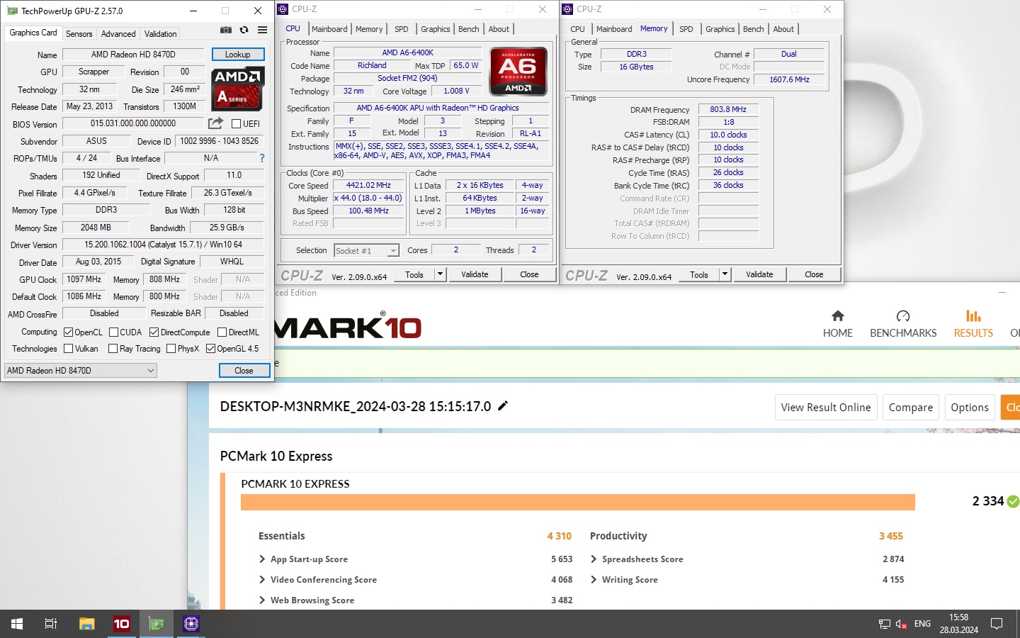This screenshot has height=638, width=1020.
Task: Expand Web Browsing Score
Action: pyautogui.click(x=262, y=600)
